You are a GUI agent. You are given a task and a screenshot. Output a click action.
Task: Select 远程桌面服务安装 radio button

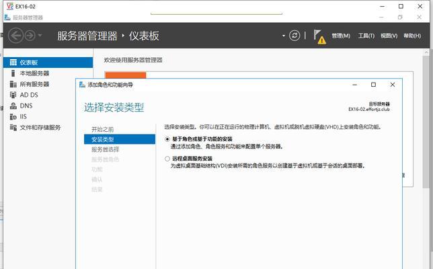(167, 159)
